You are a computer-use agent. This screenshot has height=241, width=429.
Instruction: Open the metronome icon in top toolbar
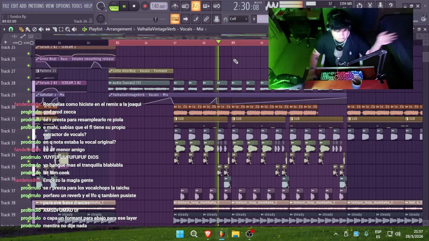(175, 6)
